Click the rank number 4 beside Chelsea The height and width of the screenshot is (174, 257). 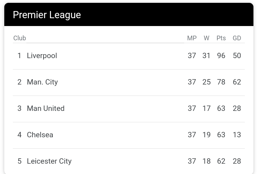[19, 135]
